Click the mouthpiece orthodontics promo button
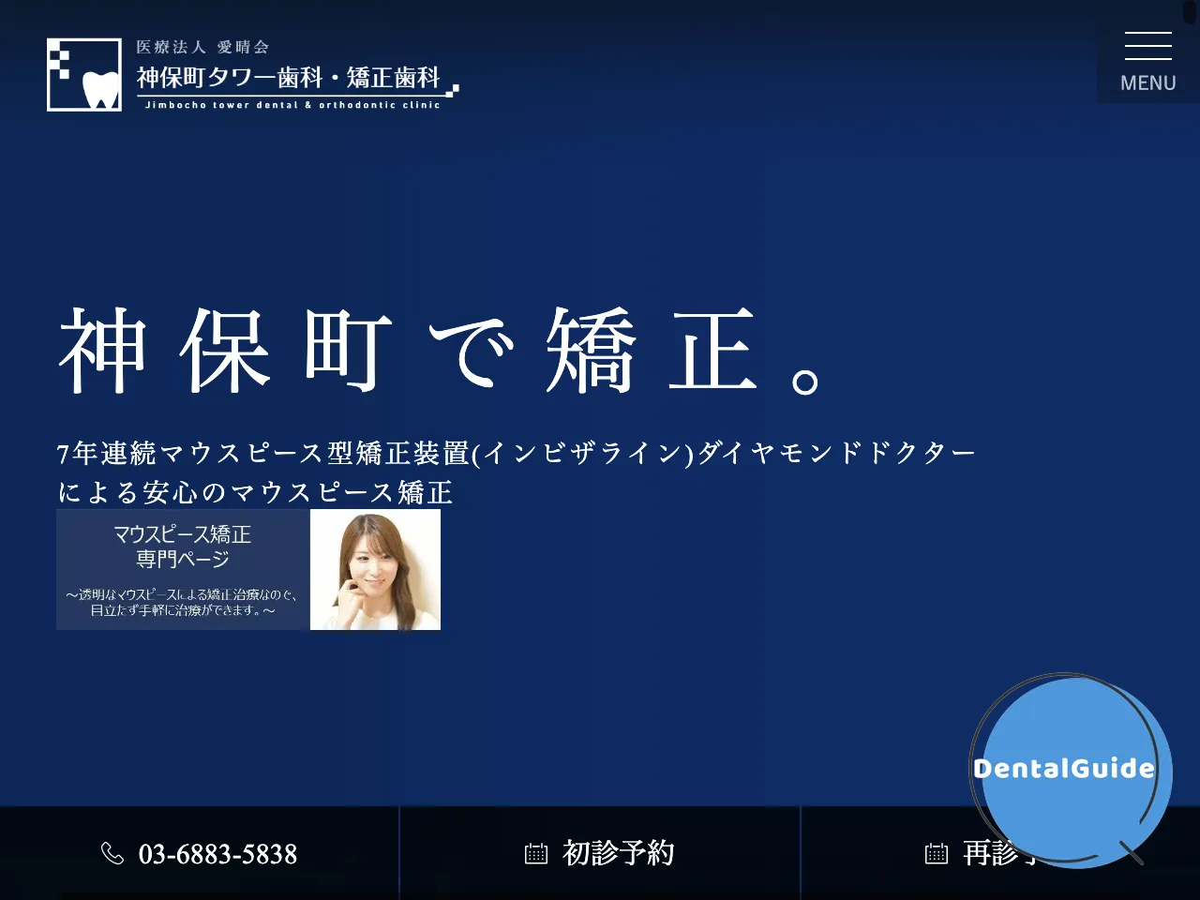 182,569
